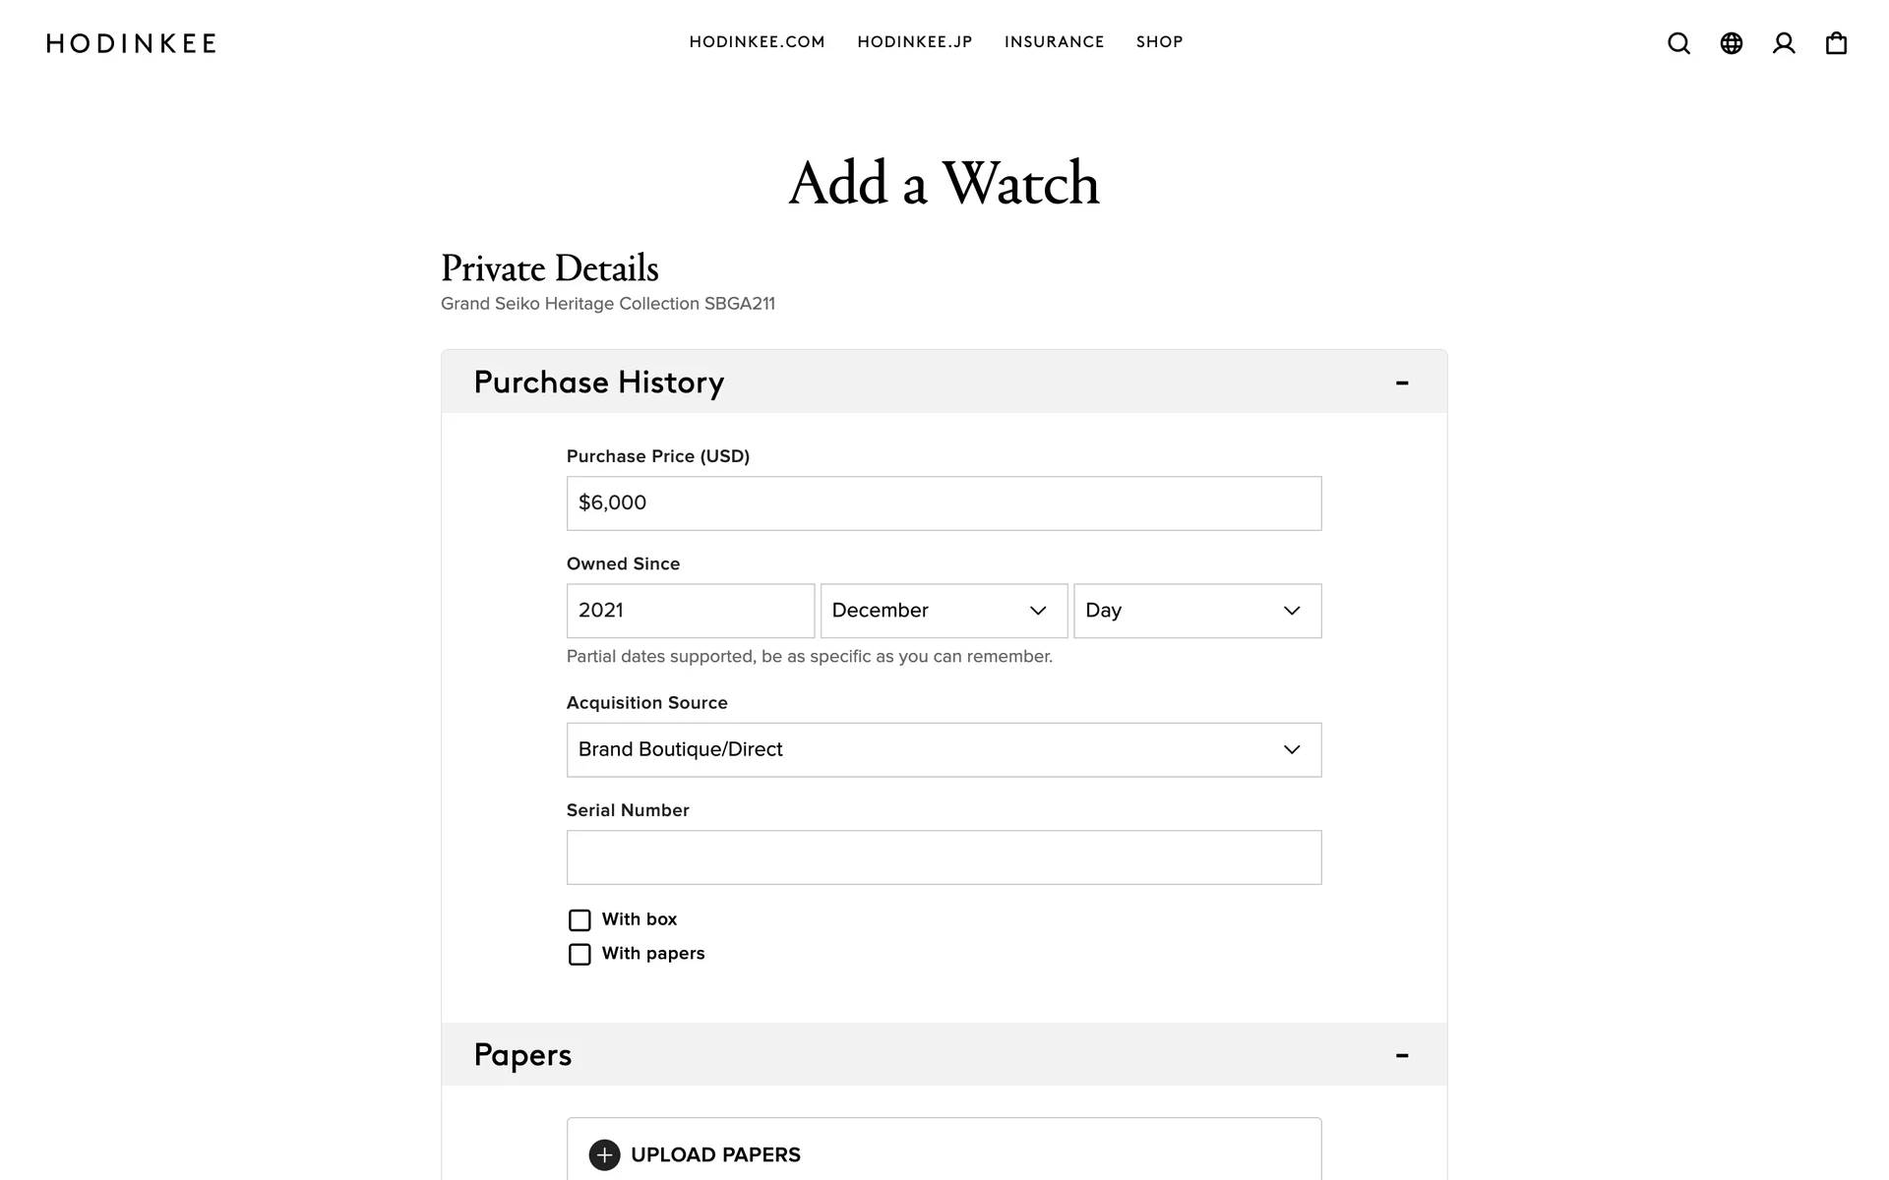Image resolution: width=1889 pixels, height=1180 pixels.
Task: Collapse the Purchase History section
Action: 1402,383
